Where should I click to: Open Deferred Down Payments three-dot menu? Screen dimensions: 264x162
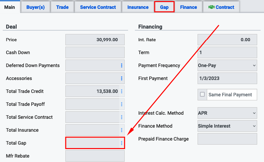point(122,65)
